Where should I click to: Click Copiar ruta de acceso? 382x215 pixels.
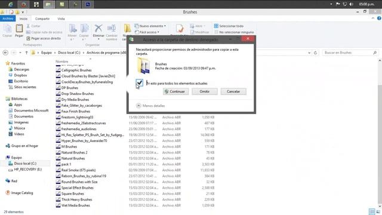pyautogui.click(x=44, y=32)
